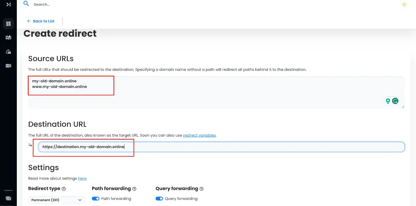The height and width of the screenshot is (206, 416).
Task: Enable dark mode with the sun icon
Action: coord(404,4)
